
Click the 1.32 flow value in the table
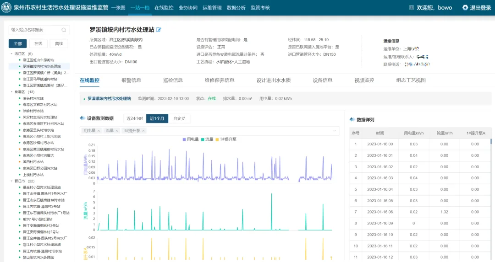(444, 212)
